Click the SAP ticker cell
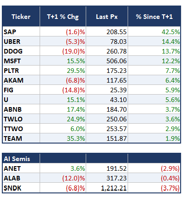The image size is (182, 198). [21, 32]
